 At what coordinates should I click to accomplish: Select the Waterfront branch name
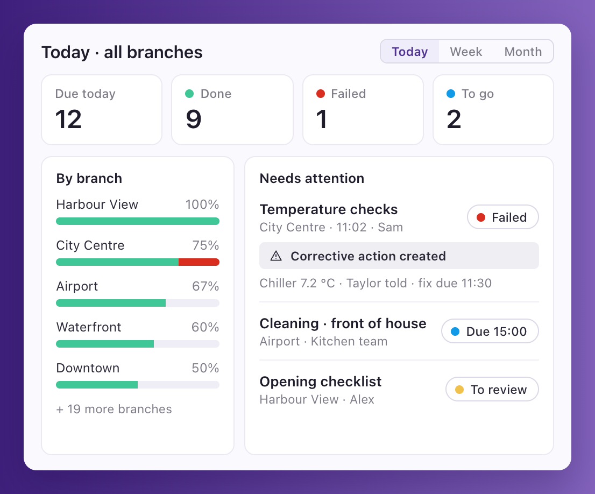(x=89, y=327)
